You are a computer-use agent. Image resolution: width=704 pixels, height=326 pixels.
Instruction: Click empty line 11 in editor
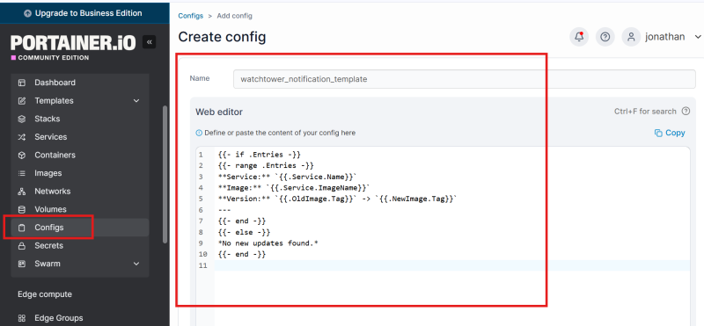(452, 265)
